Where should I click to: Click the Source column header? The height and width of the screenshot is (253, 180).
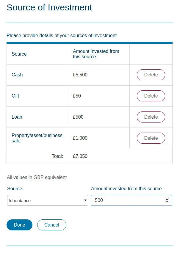pos(19,54)
